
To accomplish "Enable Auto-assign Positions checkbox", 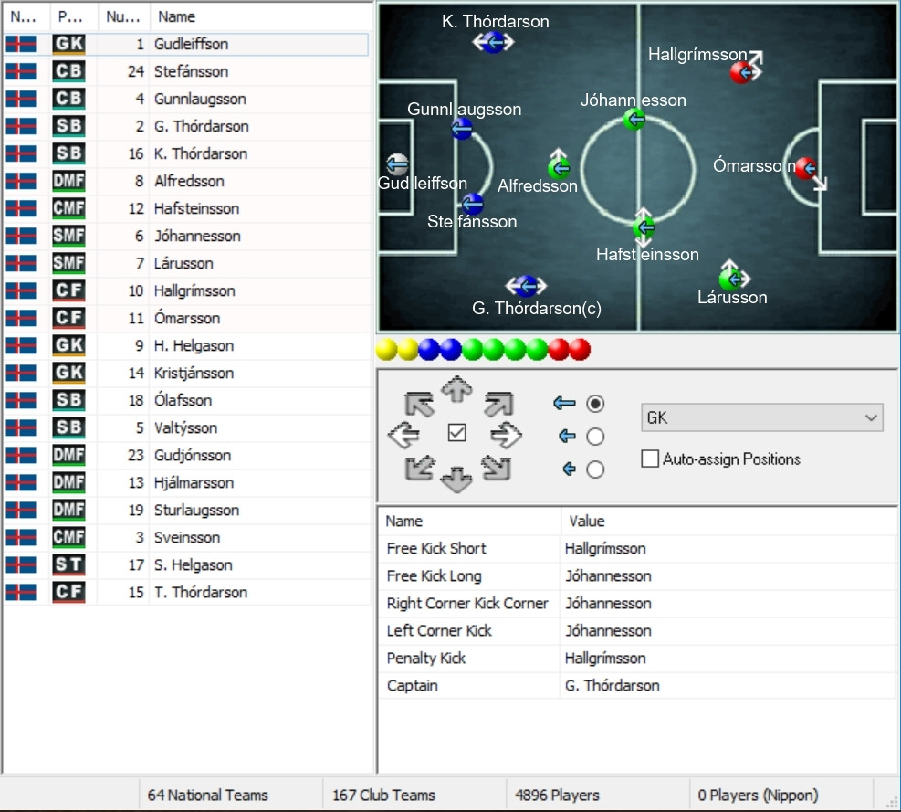I will click(650, 459).
